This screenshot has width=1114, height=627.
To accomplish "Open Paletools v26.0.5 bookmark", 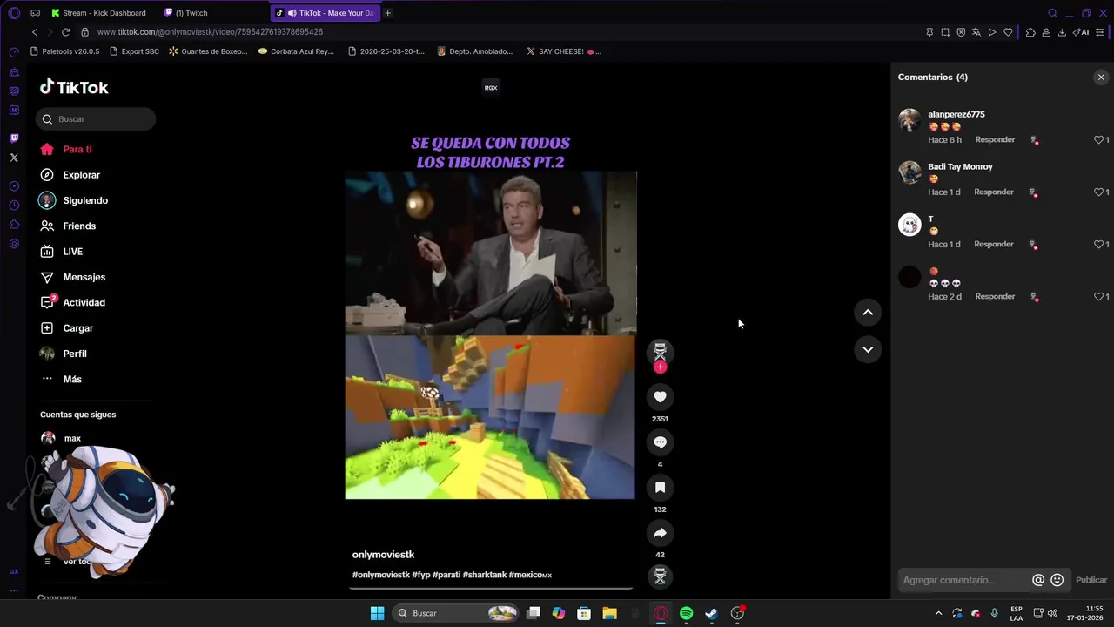I will [x=64, y=51].
